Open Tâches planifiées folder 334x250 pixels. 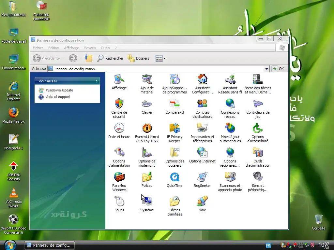(x=175, y=206)
